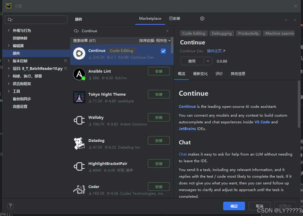Expand the 版本控制 settings node
The image size is (303, 216).
9,61
